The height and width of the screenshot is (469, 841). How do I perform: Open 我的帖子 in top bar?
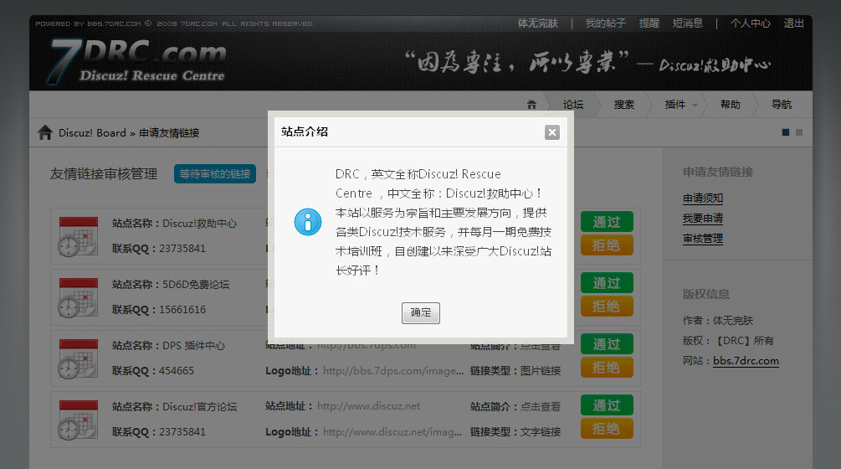[605, 23]
